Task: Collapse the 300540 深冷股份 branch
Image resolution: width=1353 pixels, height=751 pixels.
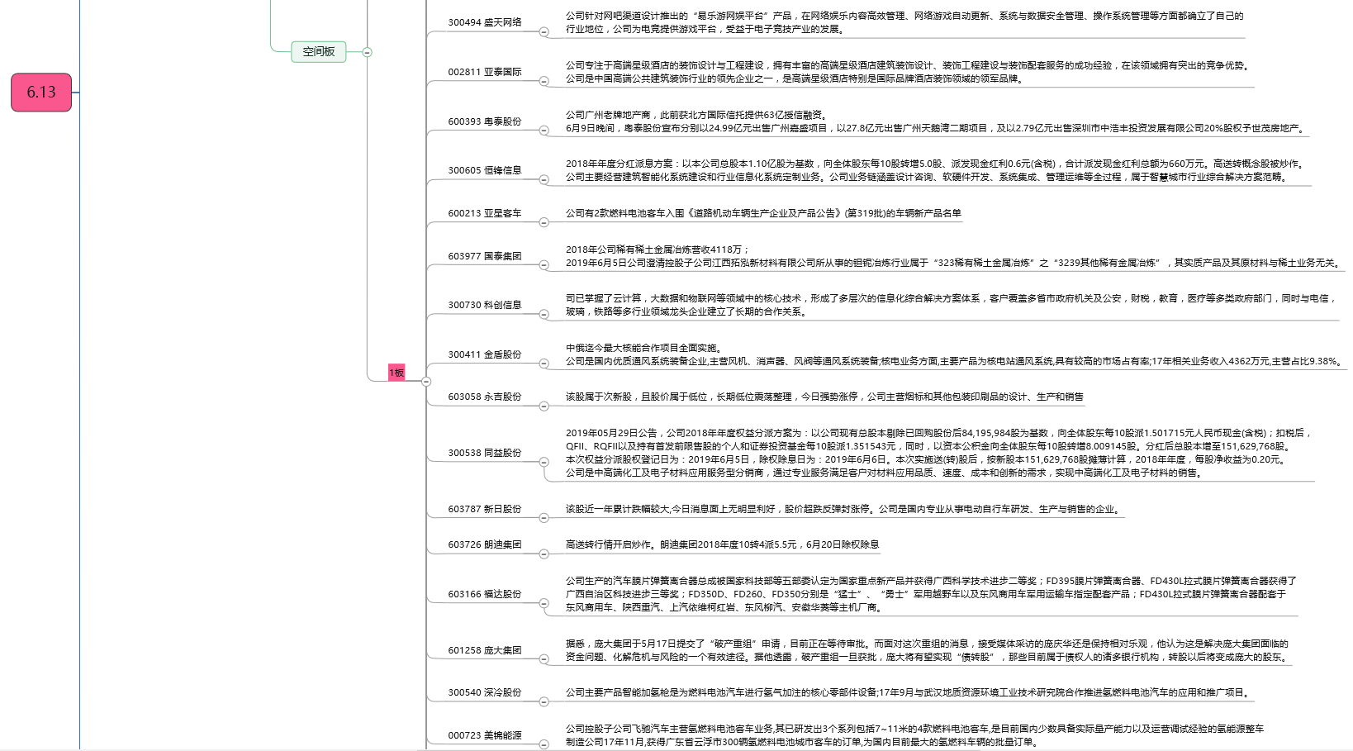Action: point(544,702)
